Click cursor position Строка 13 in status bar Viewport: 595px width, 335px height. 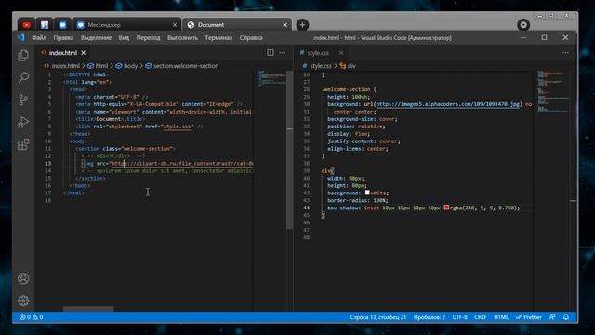[378, 317]
